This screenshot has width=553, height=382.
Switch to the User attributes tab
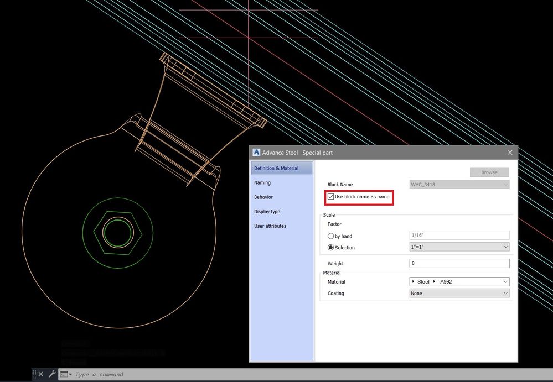pyautogui.click(x=282, y=226)
